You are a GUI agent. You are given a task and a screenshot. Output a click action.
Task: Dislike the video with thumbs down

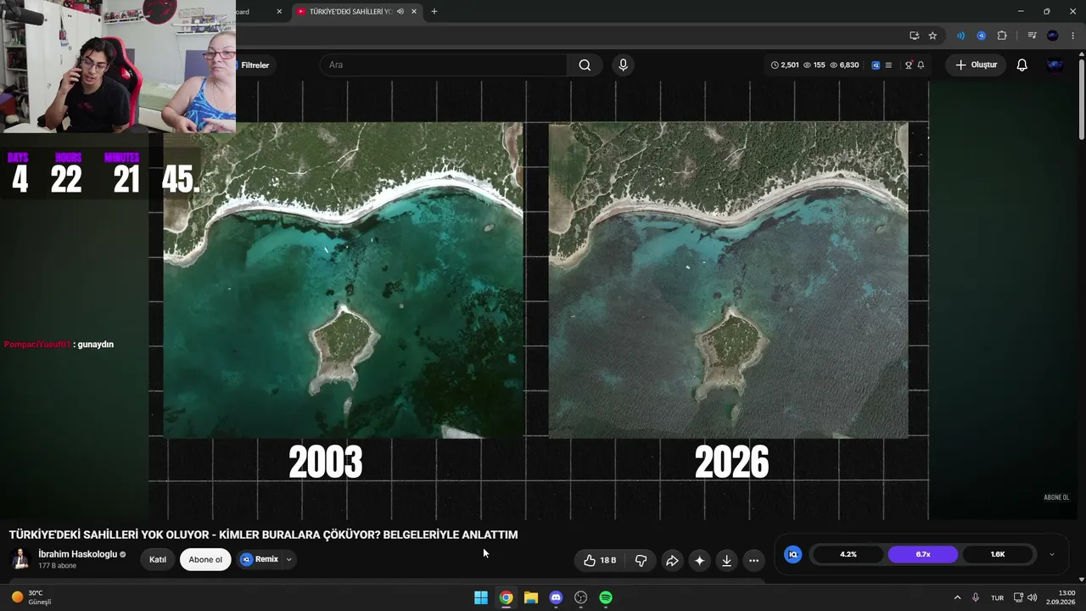(x=641, y=560)
